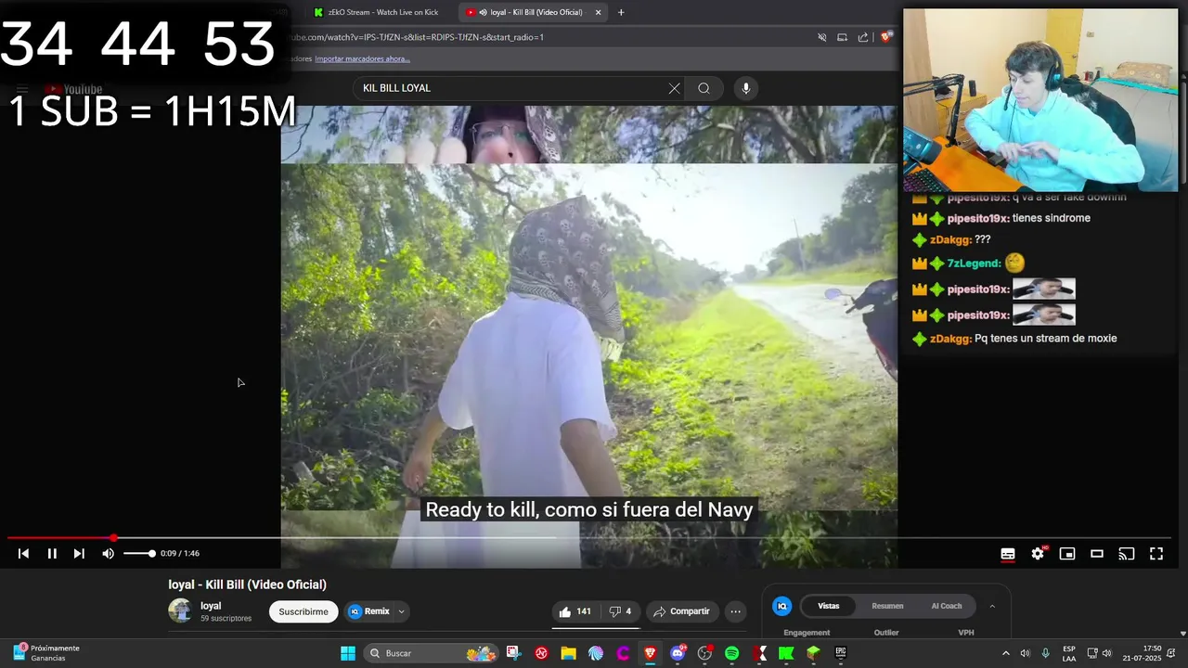Screen dimensions: 1188x668
Task: Open File Explorer from the taskbar
Action: (x=568, y=653)
